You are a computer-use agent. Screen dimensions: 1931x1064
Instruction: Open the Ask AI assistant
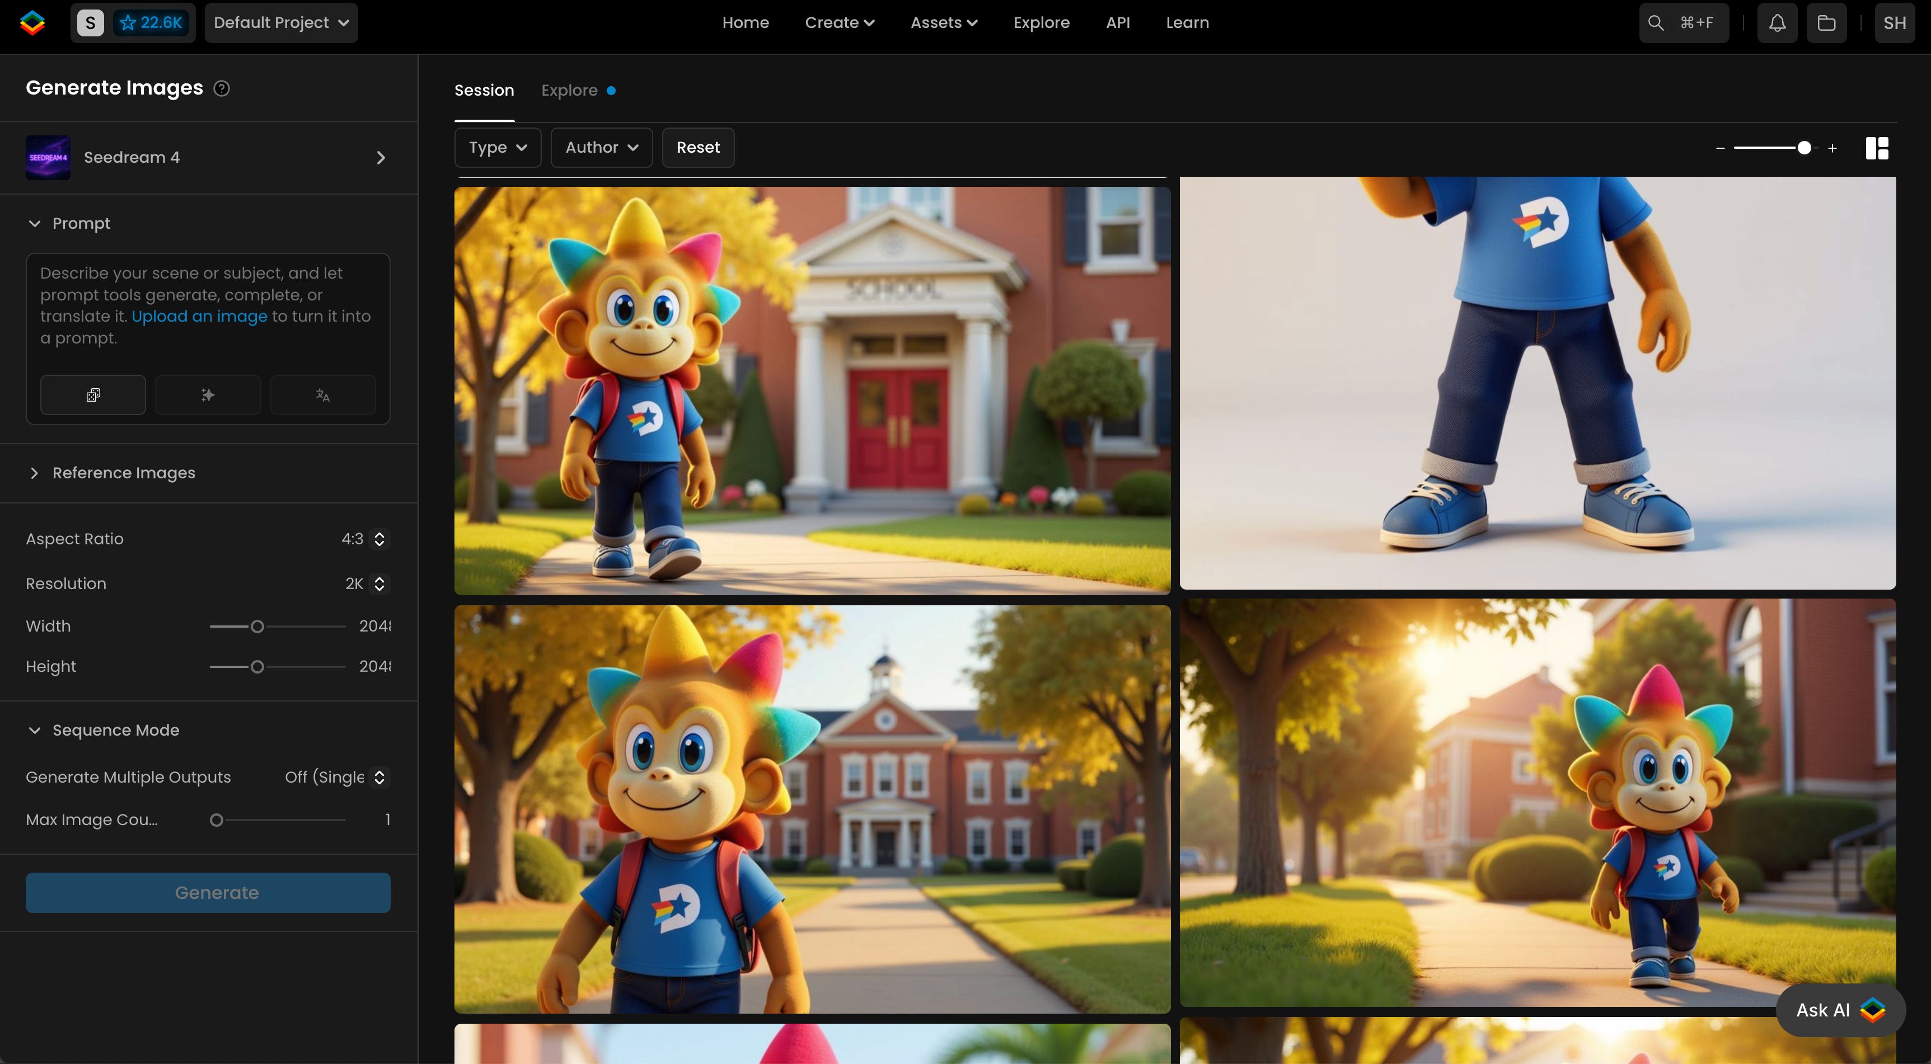click(1840, 1009)
